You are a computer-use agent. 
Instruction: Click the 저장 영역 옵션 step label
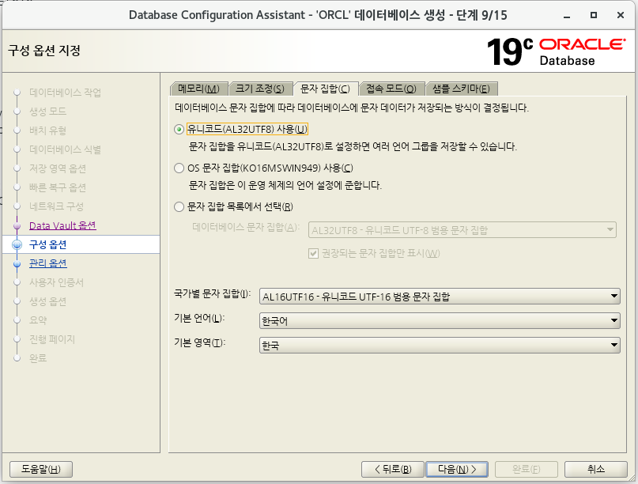pos(58,168)
